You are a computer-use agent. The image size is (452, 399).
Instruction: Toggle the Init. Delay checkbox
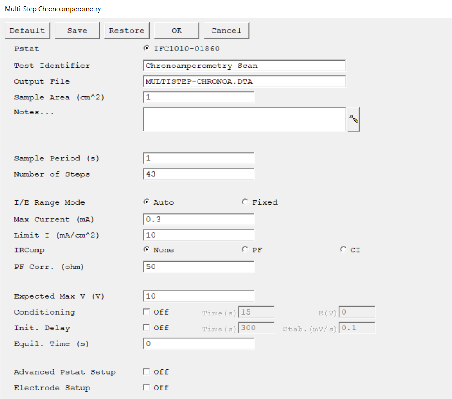[146, 328]
